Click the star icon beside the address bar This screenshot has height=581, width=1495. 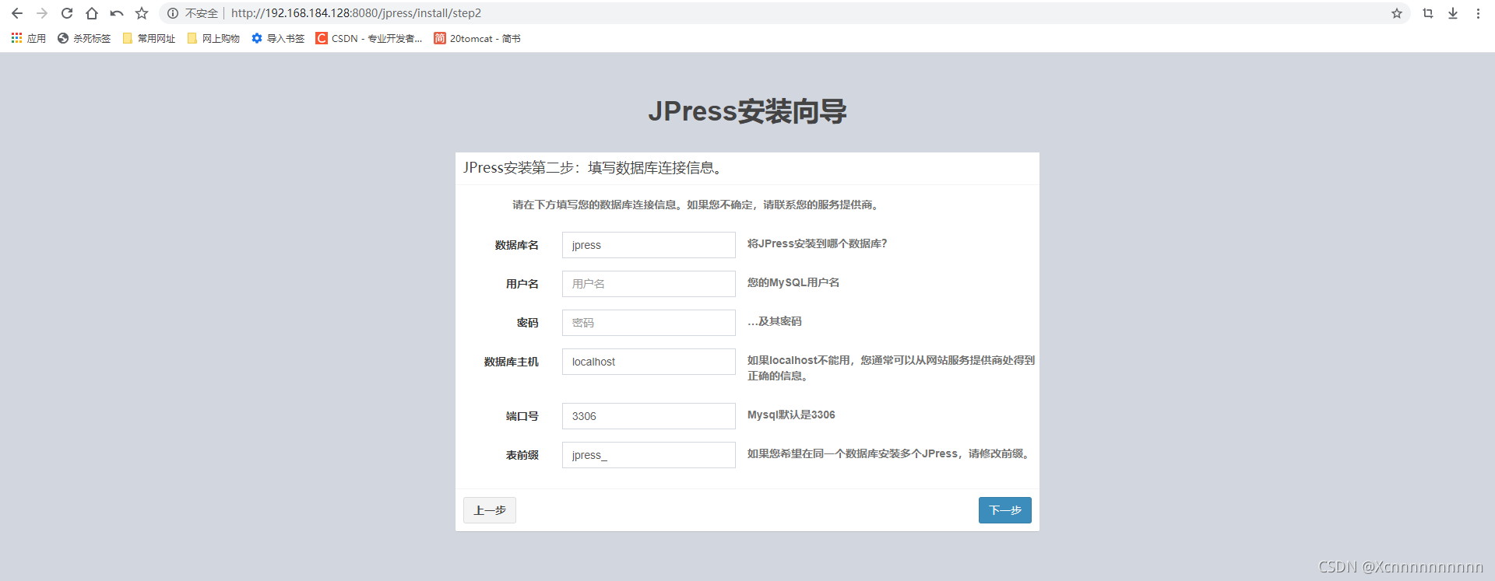point(142,13)
